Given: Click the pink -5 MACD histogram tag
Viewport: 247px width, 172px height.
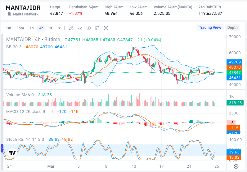Looking at the screenshot, I should (231, 123).
